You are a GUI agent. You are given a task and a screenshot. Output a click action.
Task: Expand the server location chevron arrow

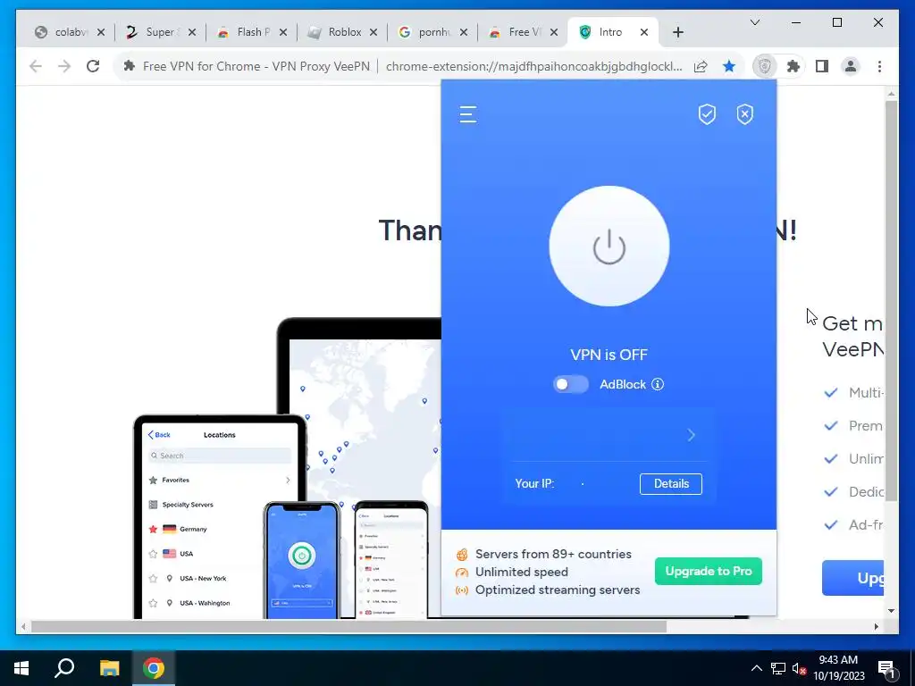(691, 435)
